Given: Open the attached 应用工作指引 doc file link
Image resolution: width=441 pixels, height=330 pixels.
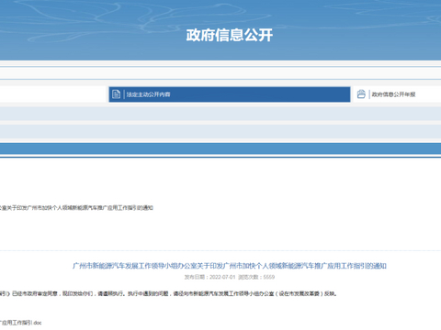Looking at the screenshot, I should (20, 323).
